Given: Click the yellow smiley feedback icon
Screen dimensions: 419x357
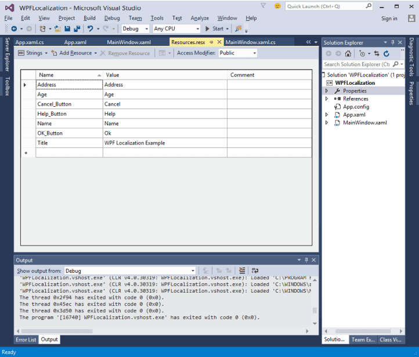Looking at the screenshot, I should click(x=277, y=6).
